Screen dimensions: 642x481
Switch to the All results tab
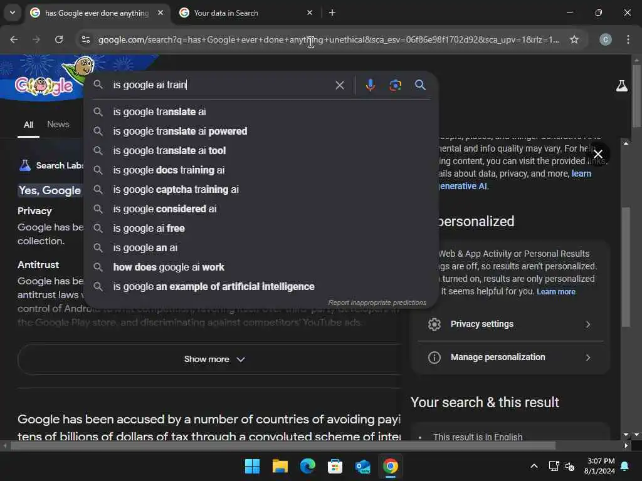point(28,125)
